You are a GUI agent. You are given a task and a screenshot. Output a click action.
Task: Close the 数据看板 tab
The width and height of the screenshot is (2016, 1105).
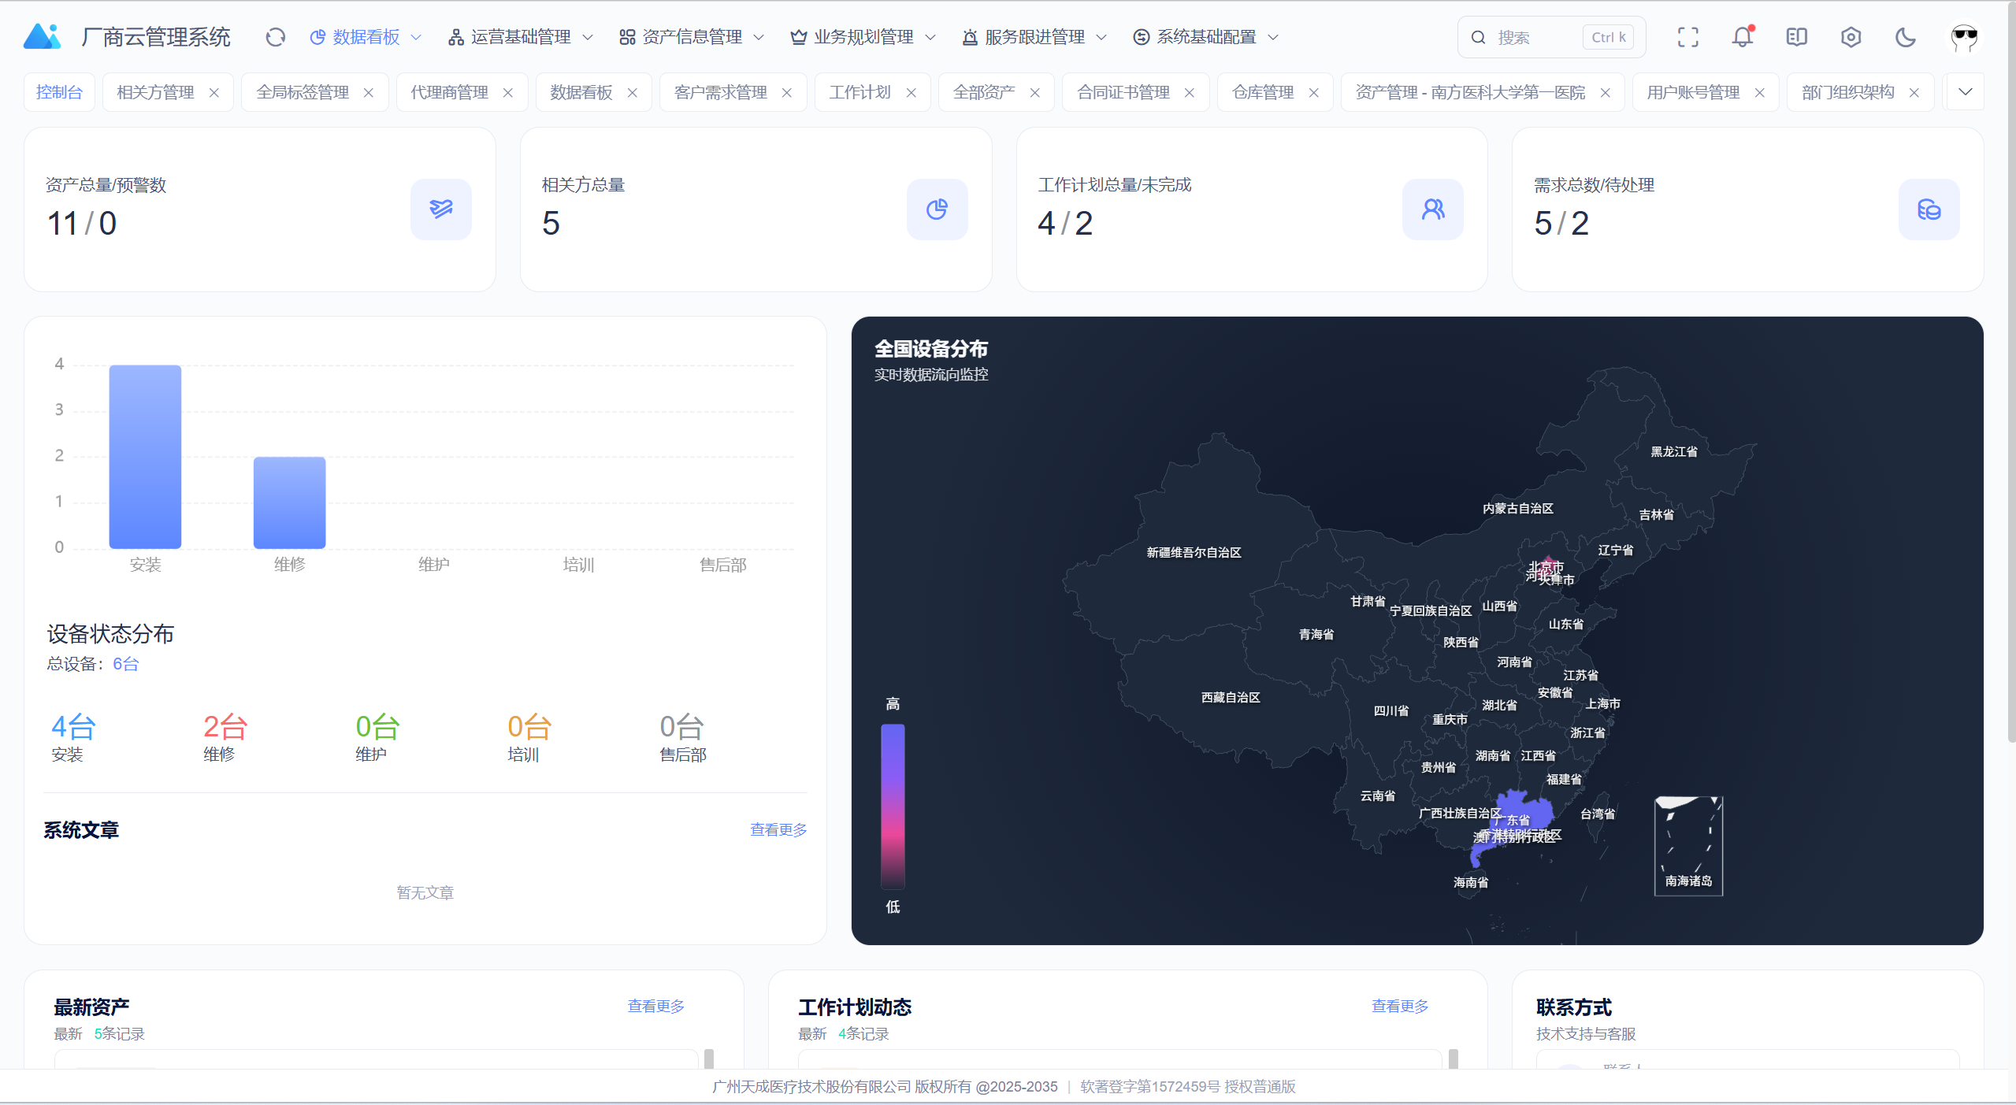pos(632,92)
